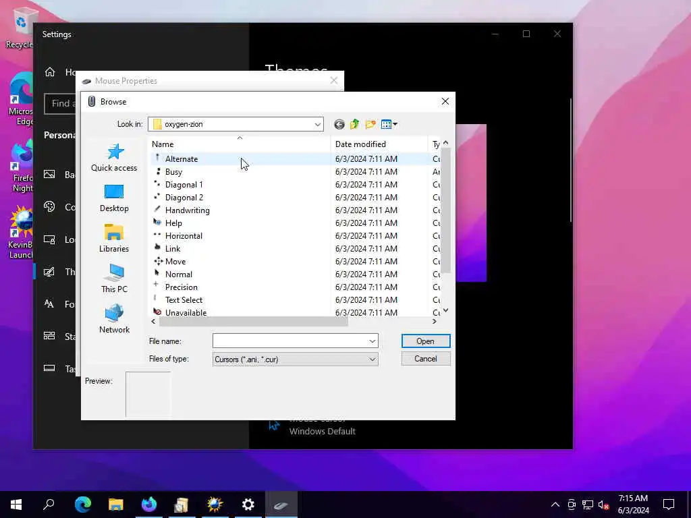
Task: Open the muted volume tray icon
Action: (x=603, y=505)
